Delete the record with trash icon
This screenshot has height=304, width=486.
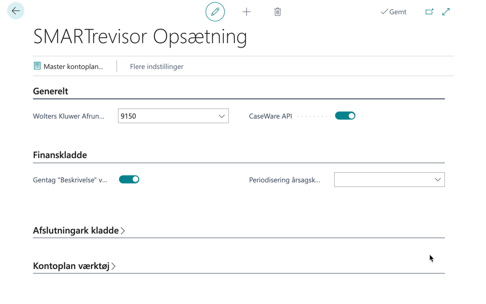click(277, 12)
